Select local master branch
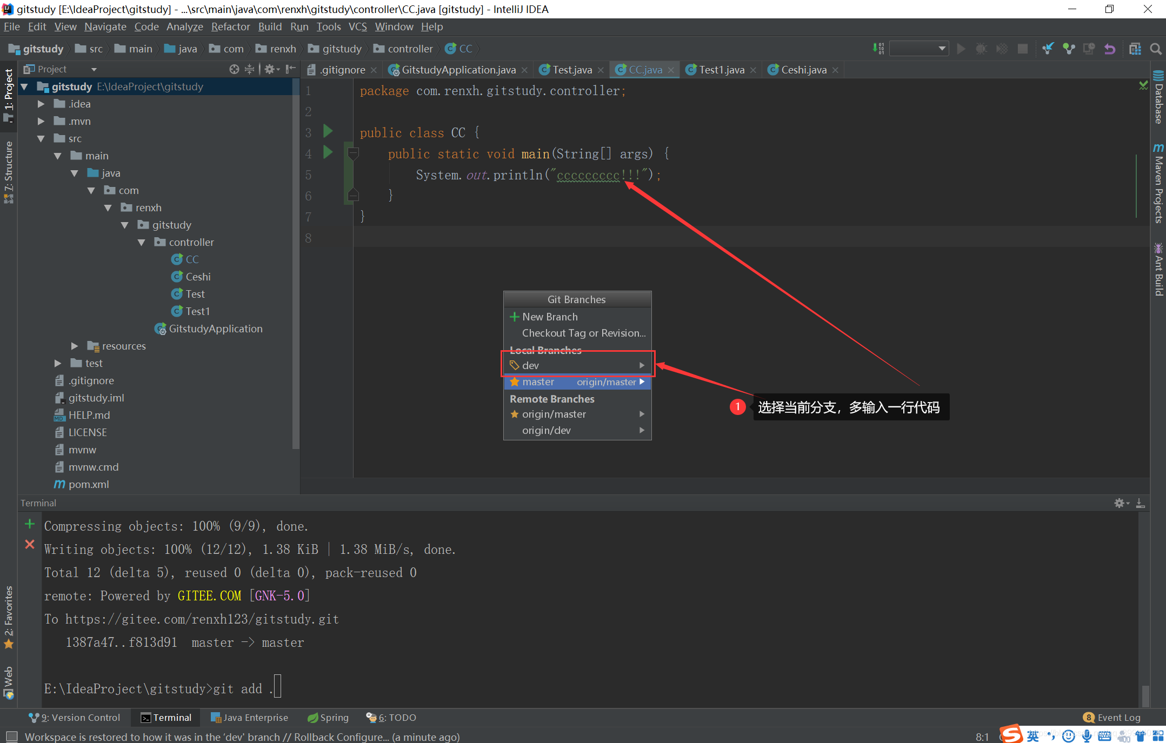This screenshot has height=743, width=1166. click(x=577, y=381)
